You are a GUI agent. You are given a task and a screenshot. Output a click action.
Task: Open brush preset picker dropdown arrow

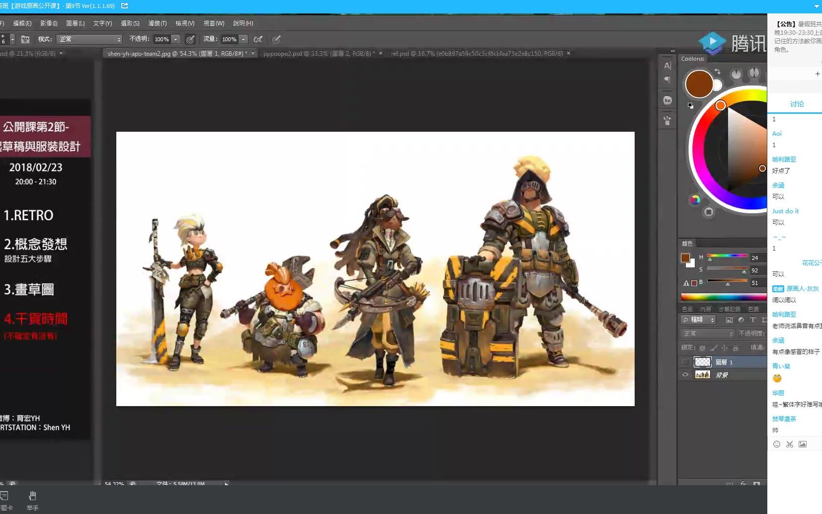(12, 39)
